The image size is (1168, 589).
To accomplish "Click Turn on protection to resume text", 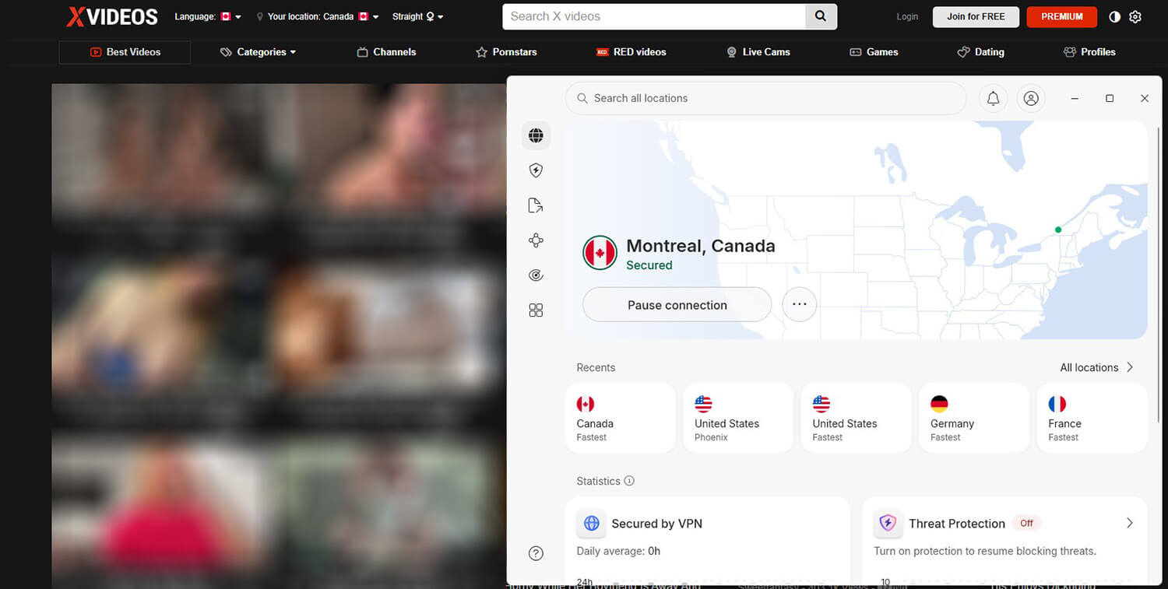I will click(985, 551).
